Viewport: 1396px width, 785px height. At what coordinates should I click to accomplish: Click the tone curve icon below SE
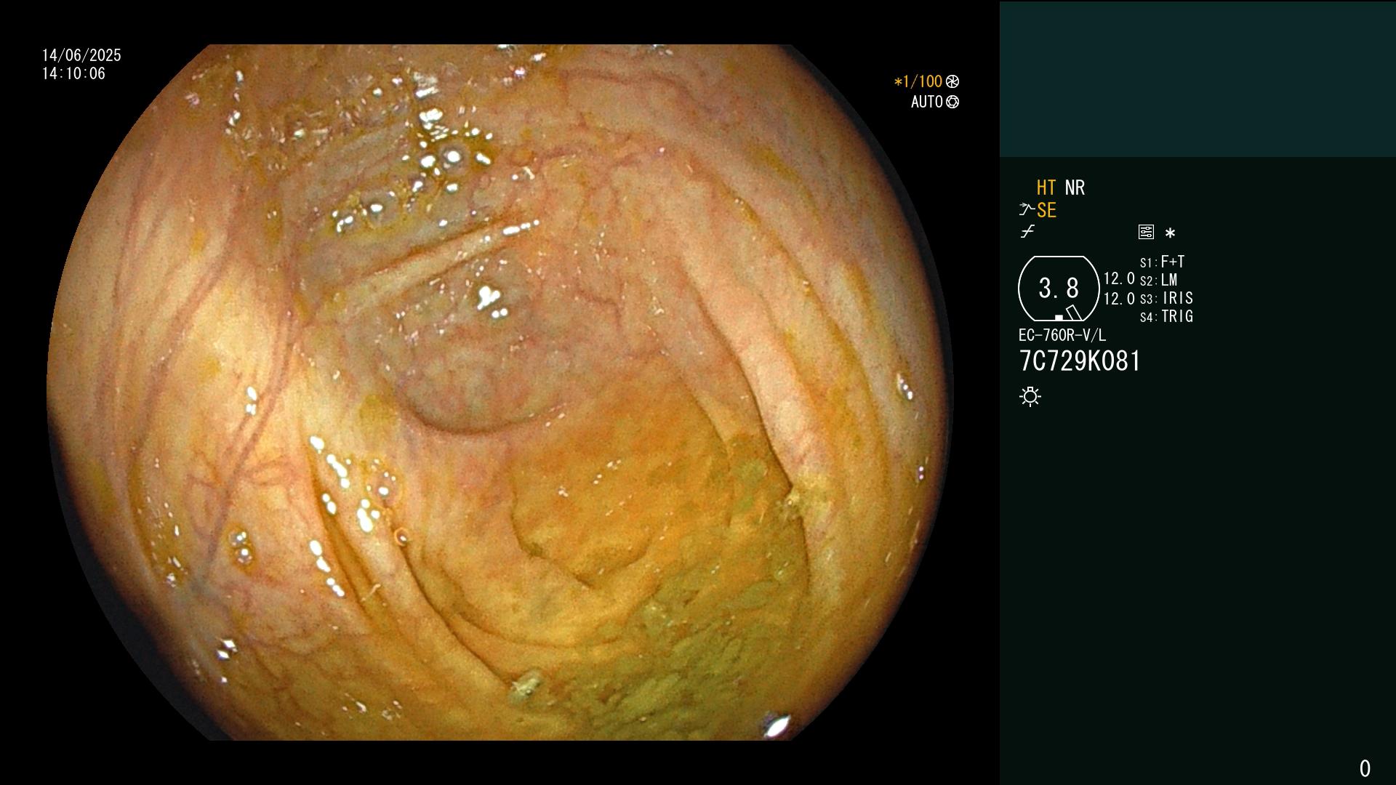pyautogui.click(x=1027, y=232)
